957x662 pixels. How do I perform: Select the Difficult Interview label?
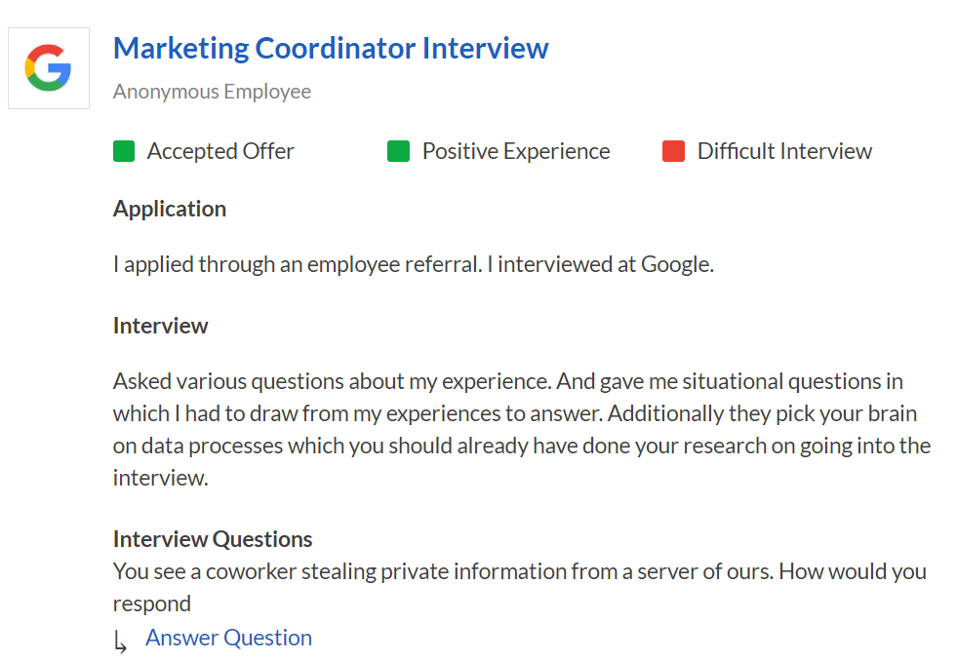784,152
